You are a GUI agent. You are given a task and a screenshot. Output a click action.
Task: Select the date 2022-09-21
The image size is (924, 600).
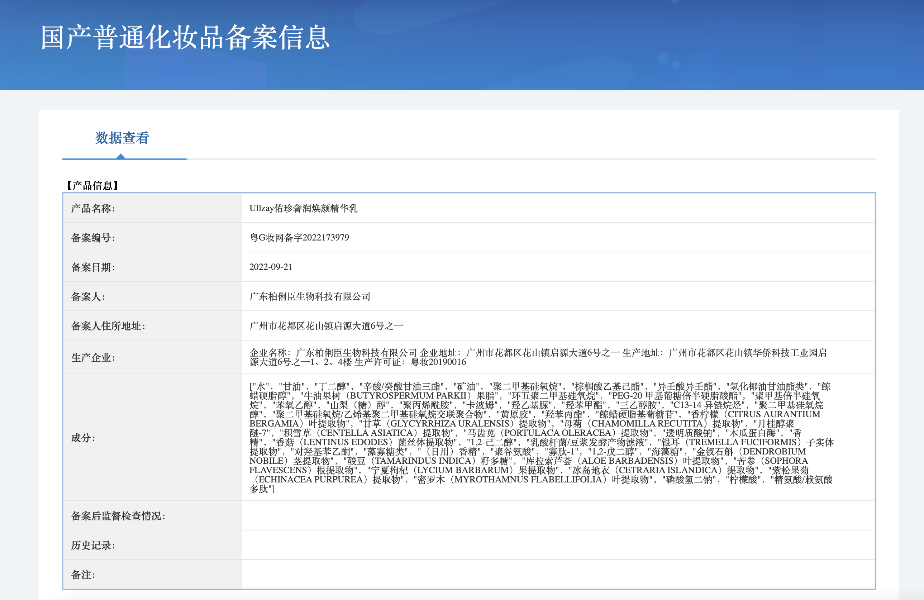(x=271, y=267)
